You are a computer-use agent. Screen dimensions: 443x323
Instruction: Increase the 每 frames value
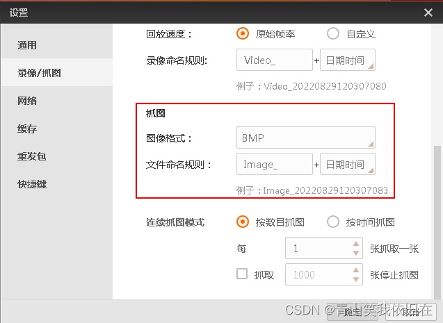(x=356, y=243)
